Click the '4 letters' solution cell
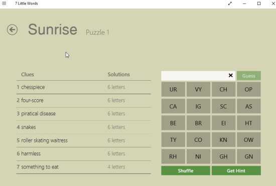Image resolution: width=276 pixels, height=186 pixels. 116,167
